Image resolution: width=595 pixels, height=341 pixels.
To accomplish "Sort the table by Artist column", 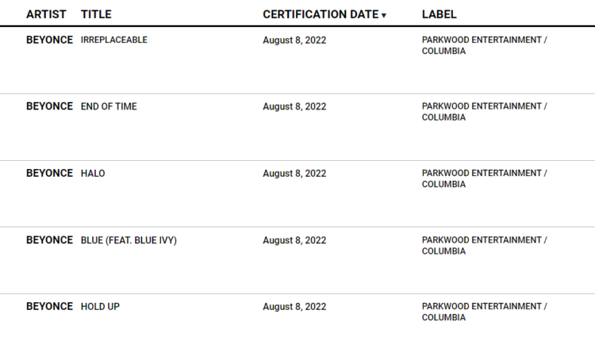I will point(46,14).
